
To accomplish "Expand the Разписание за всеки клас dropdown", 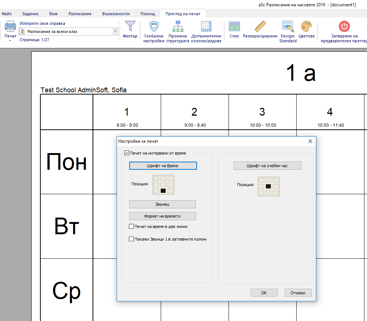I will click(115, 32).
